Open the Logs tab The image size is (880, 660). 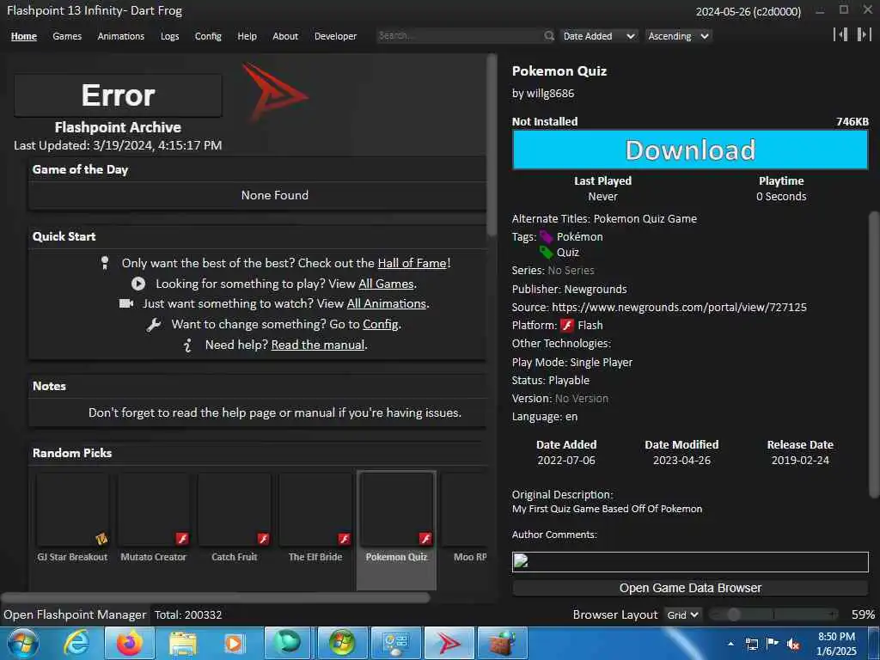(169, 36)
